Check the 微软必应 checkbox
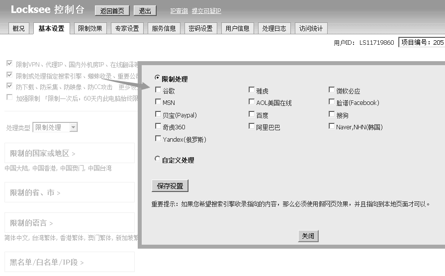The image size is (445, 276). pos(332,90)
